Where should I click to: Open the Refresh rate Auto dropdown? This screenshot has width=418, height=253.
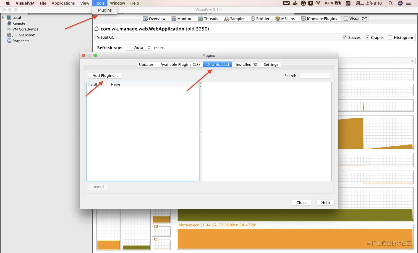tap(138, 48)
